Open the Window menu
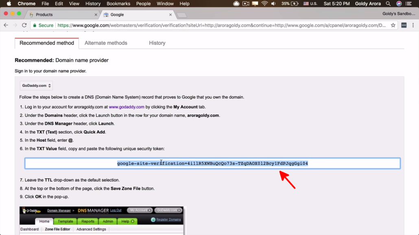Viewport: 419px width, 235px height. coord(165,4)
